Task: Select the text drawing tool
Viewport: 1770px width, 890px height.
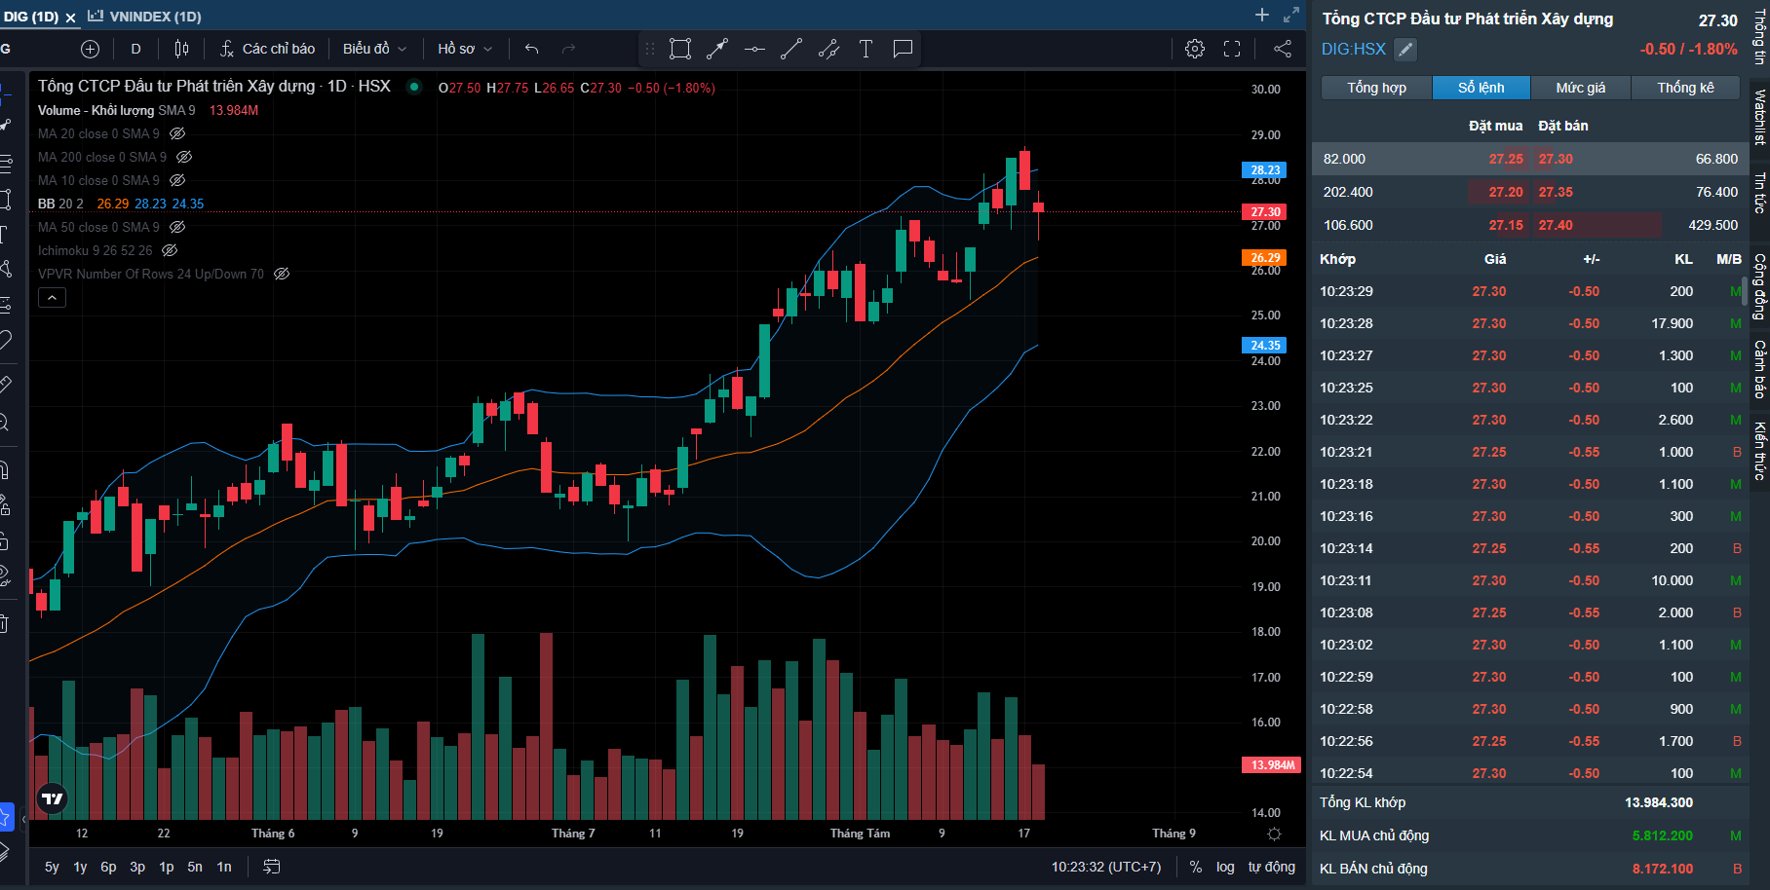Action: 866,49
